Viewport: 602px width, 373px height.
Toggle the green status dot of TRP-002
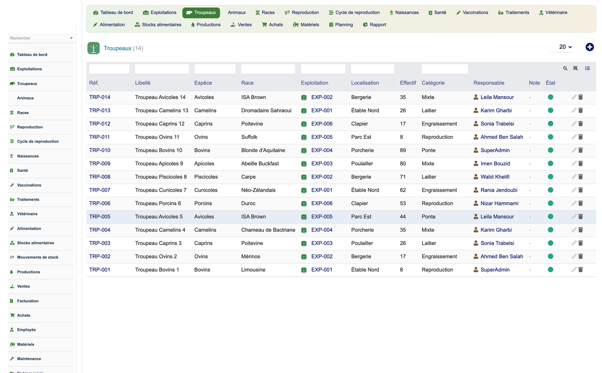point(550,256)
